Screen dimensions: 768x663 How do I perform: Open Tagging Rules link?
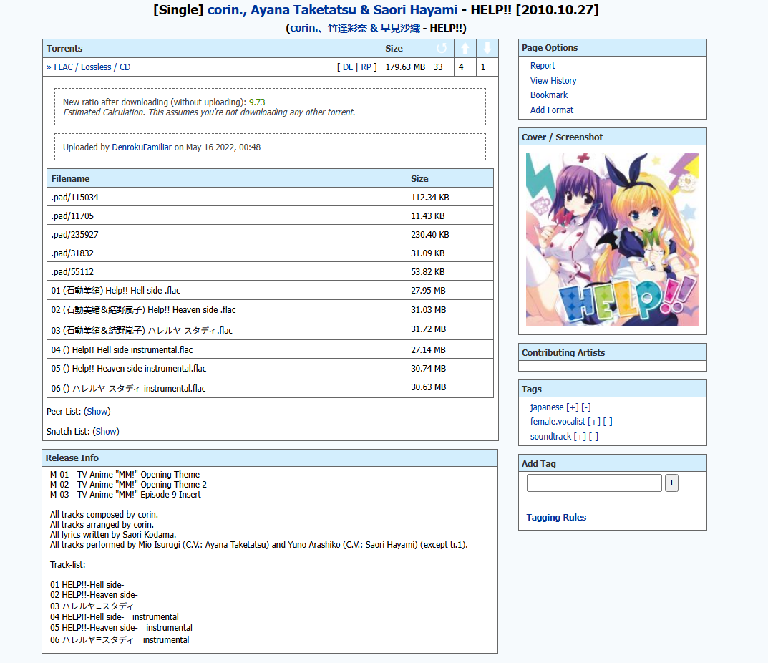point(556,518)
